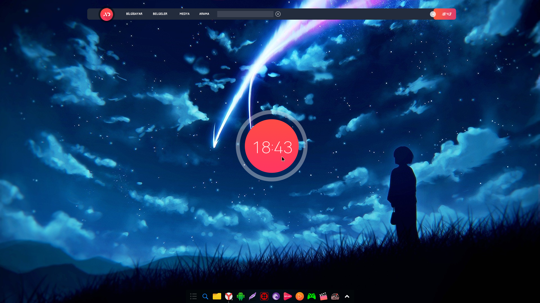Select the ARAMA menu item

click(x=204, y=14)
